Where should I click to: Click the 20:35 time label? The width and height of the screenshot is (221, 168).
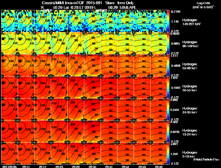pyautogui.click(x=92, y=167)
